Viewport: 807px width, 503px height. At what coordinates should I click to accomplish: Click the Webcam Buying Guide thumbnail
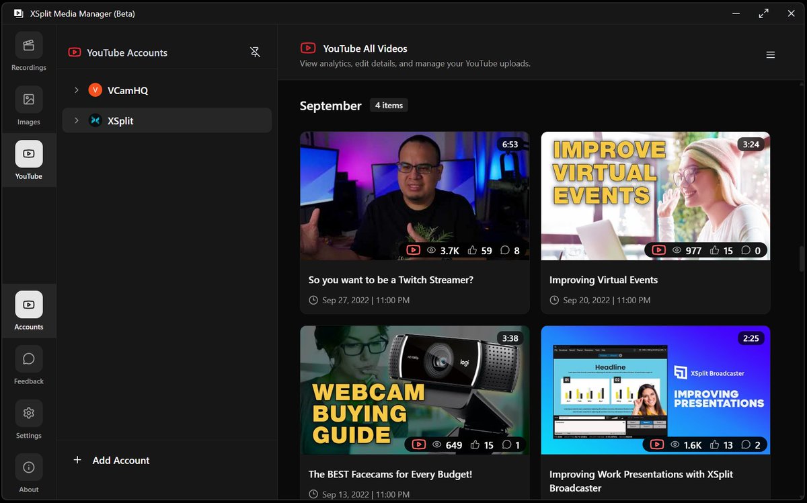point(414,390)
